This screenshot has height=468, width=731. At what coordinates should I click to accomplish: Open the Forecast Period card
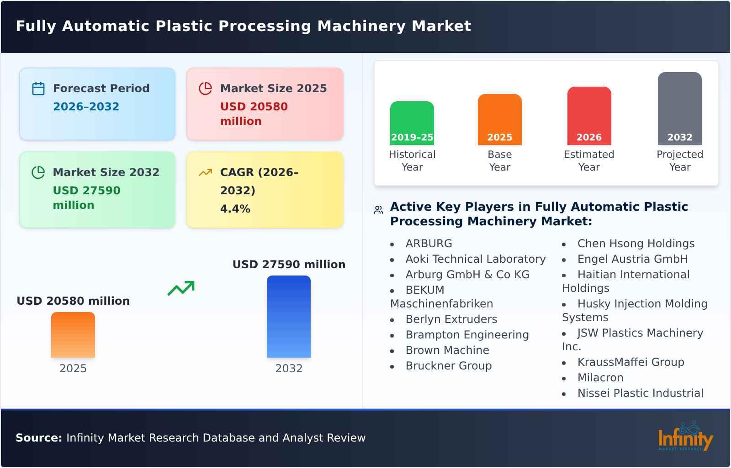pyautogui.click(x=97, y=104)
